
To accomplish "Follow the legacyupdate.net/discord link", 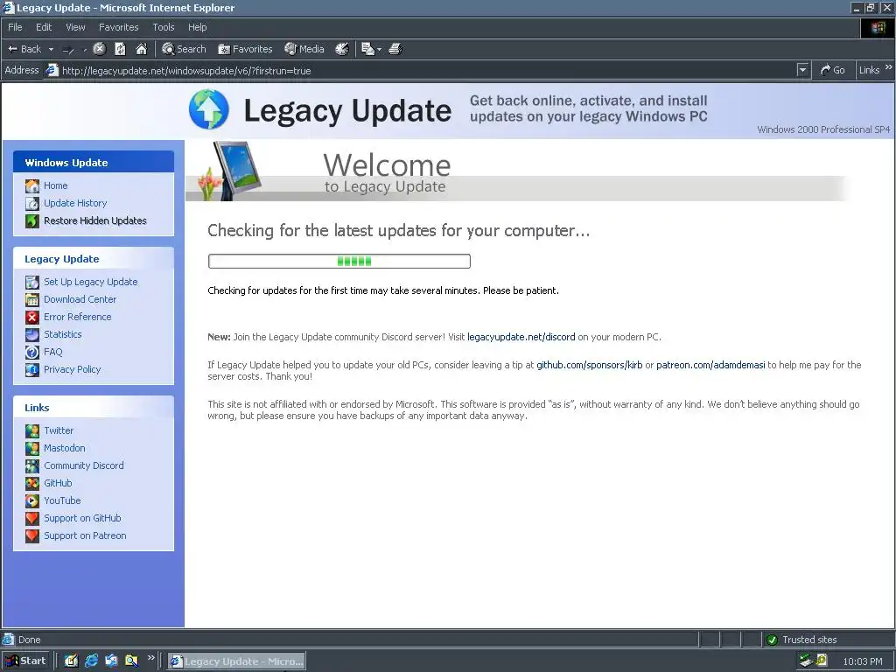I will pyautogui.click(x=521, y=337).
